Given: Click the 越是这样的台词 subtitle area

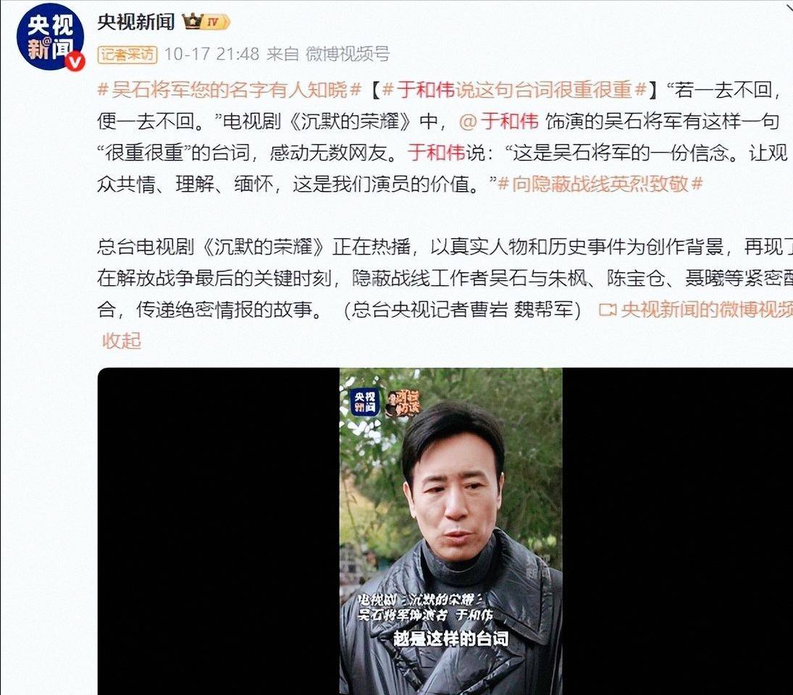Looking at the screenshot, I should [450, 639].
